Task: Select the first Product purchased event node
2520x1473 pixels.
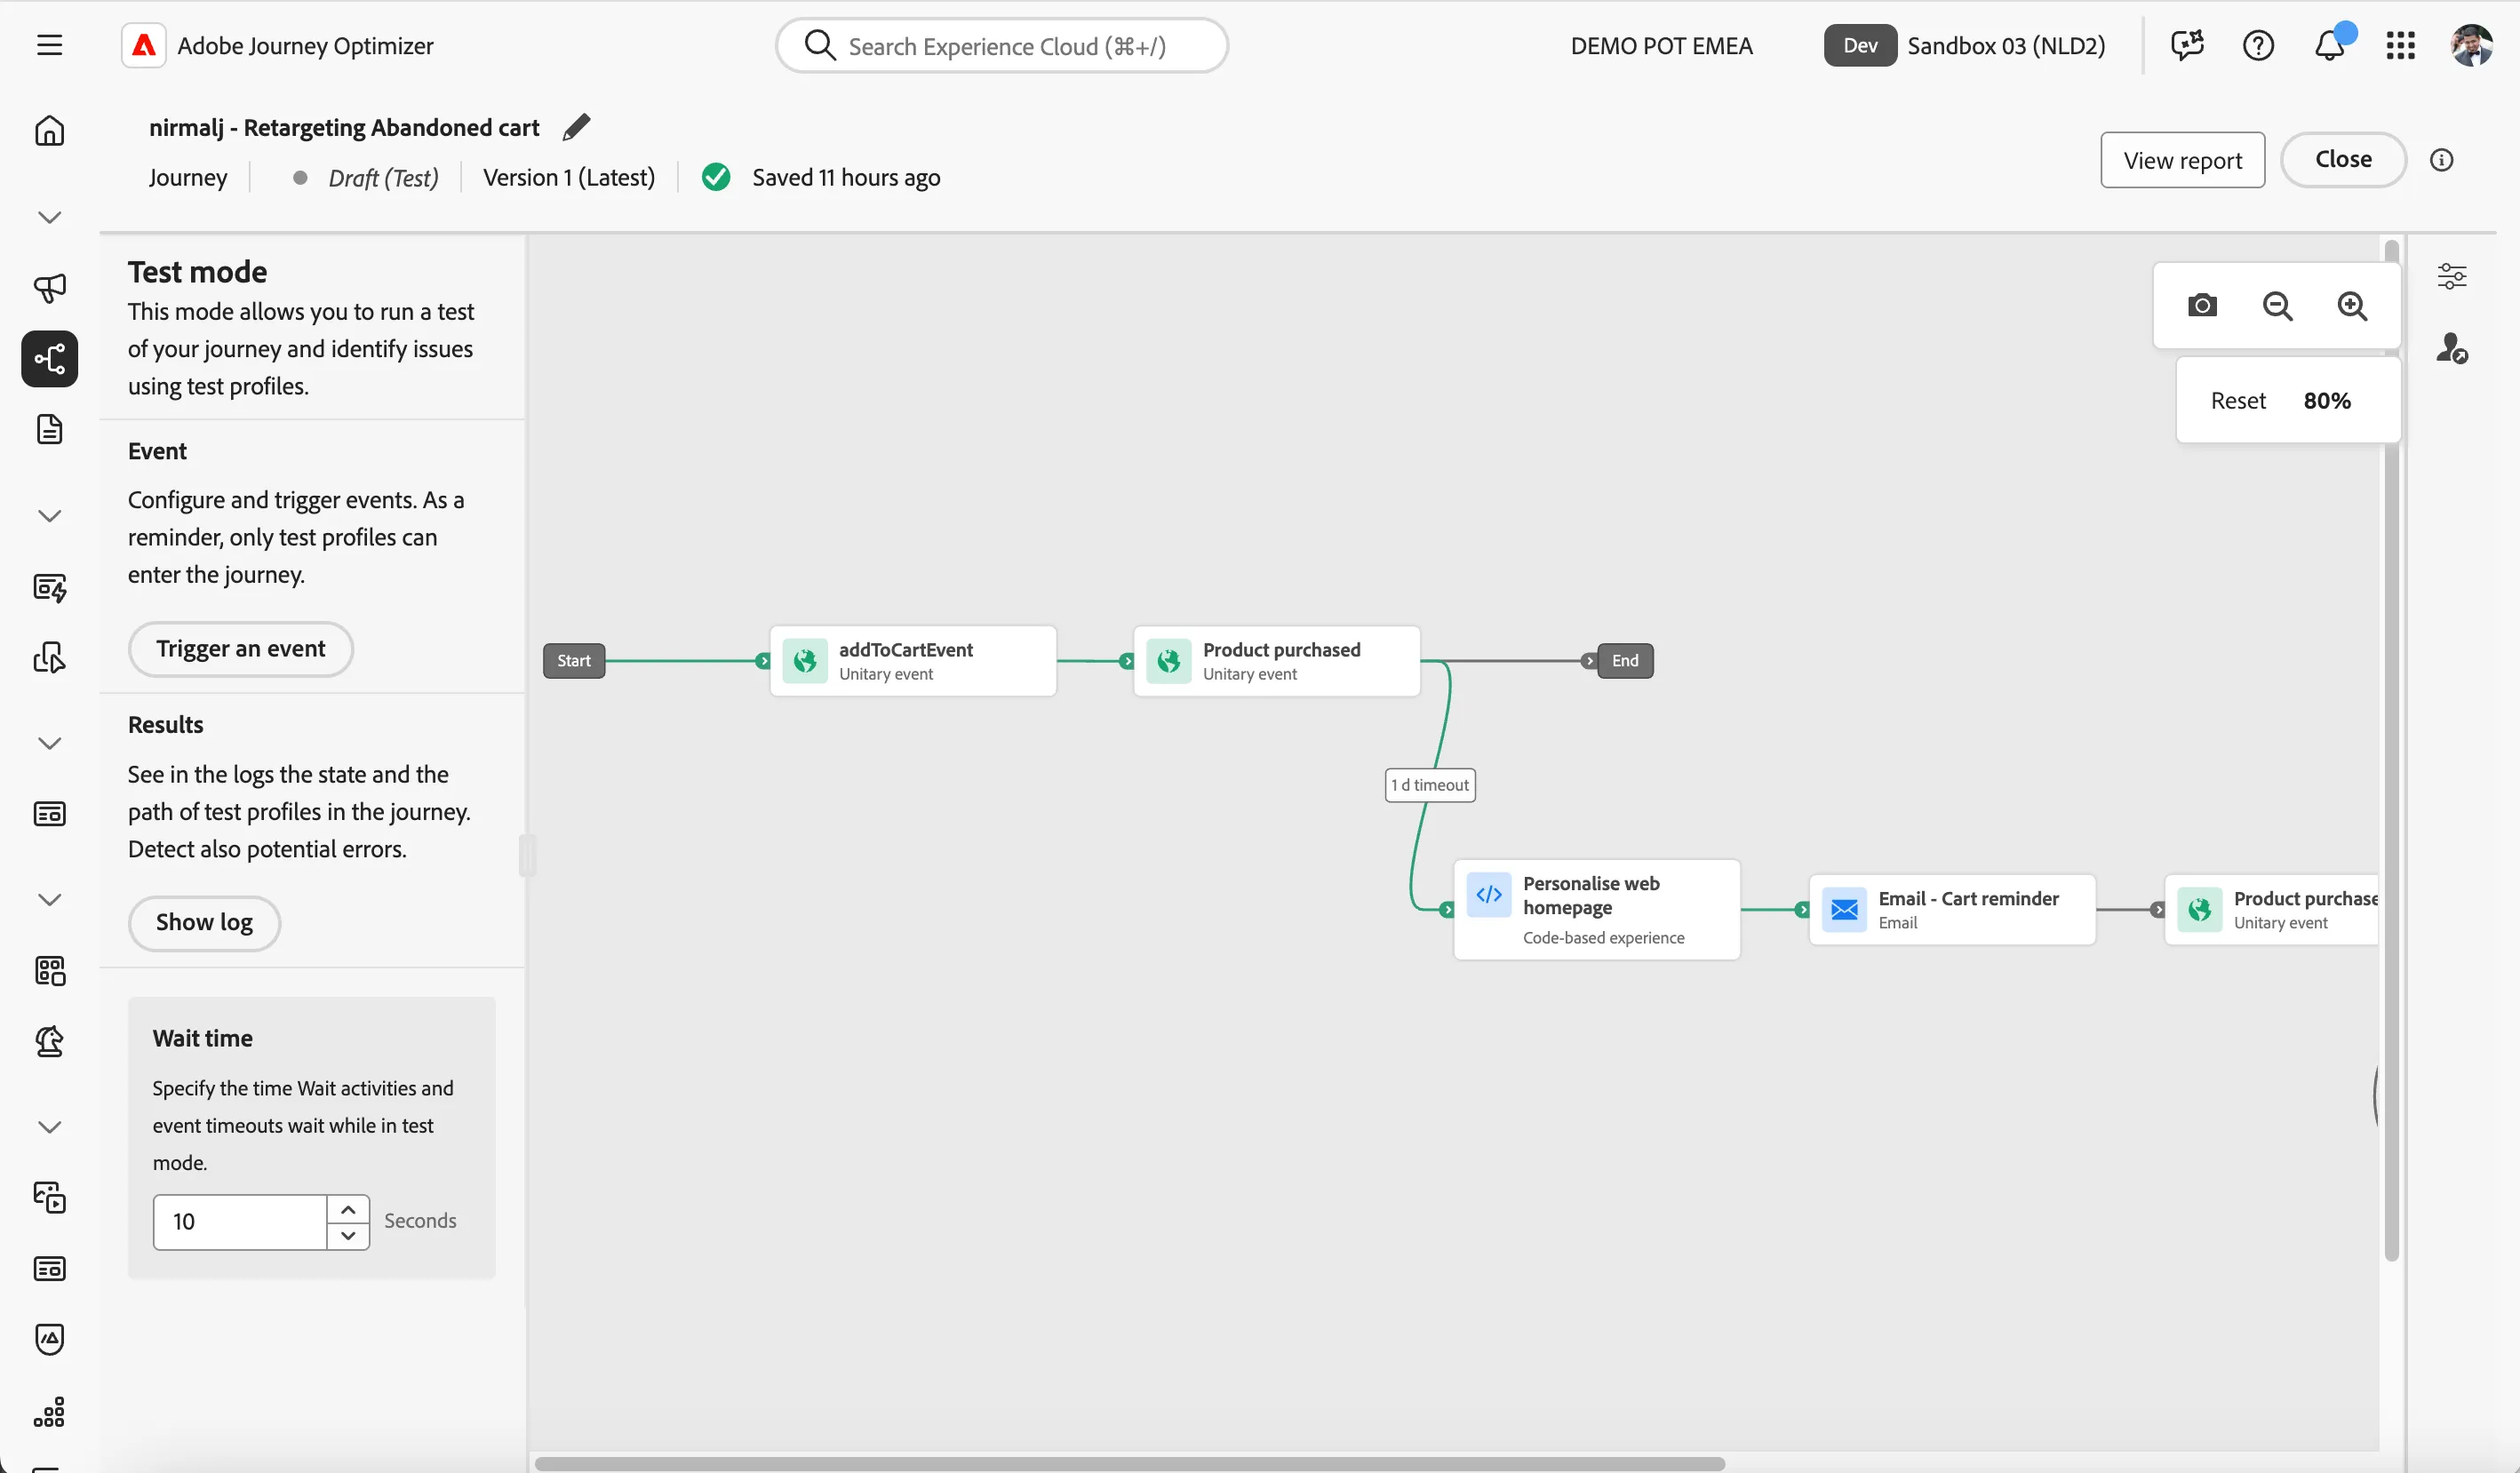Action: (x=1277, y=661)
